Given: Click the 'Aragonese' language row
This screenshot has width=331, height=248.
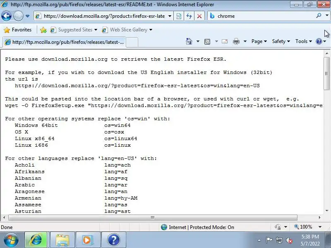Looking at the screenshot, I should pos(29,191).
